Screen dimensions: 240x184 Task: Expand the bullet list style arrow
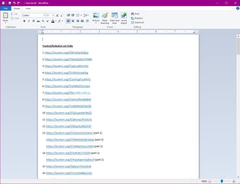(x=81, y=15)
